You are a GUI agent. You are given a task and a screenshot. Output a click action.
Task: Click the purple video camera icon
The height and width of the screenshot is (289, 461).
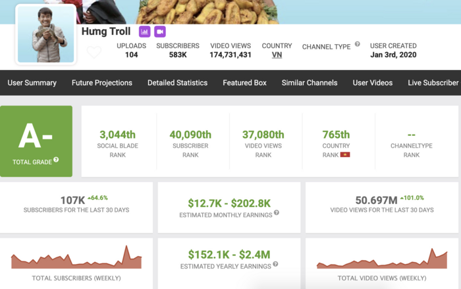click(160, 32)
